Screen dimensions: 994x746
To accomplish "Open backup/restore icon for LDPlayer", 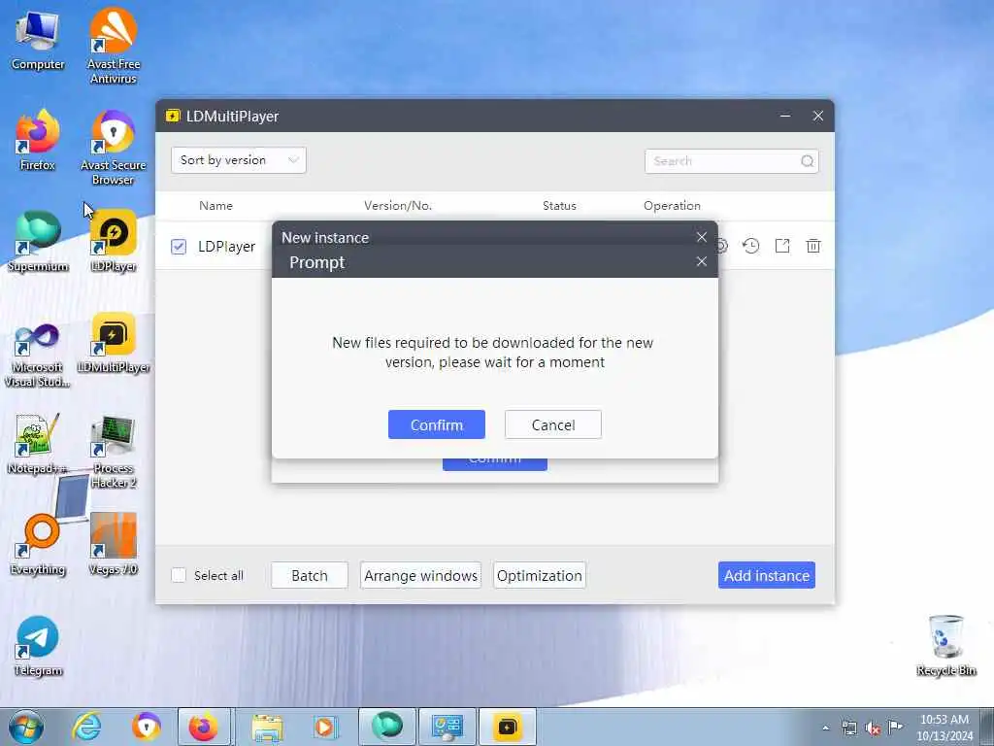I will [751, 246].
